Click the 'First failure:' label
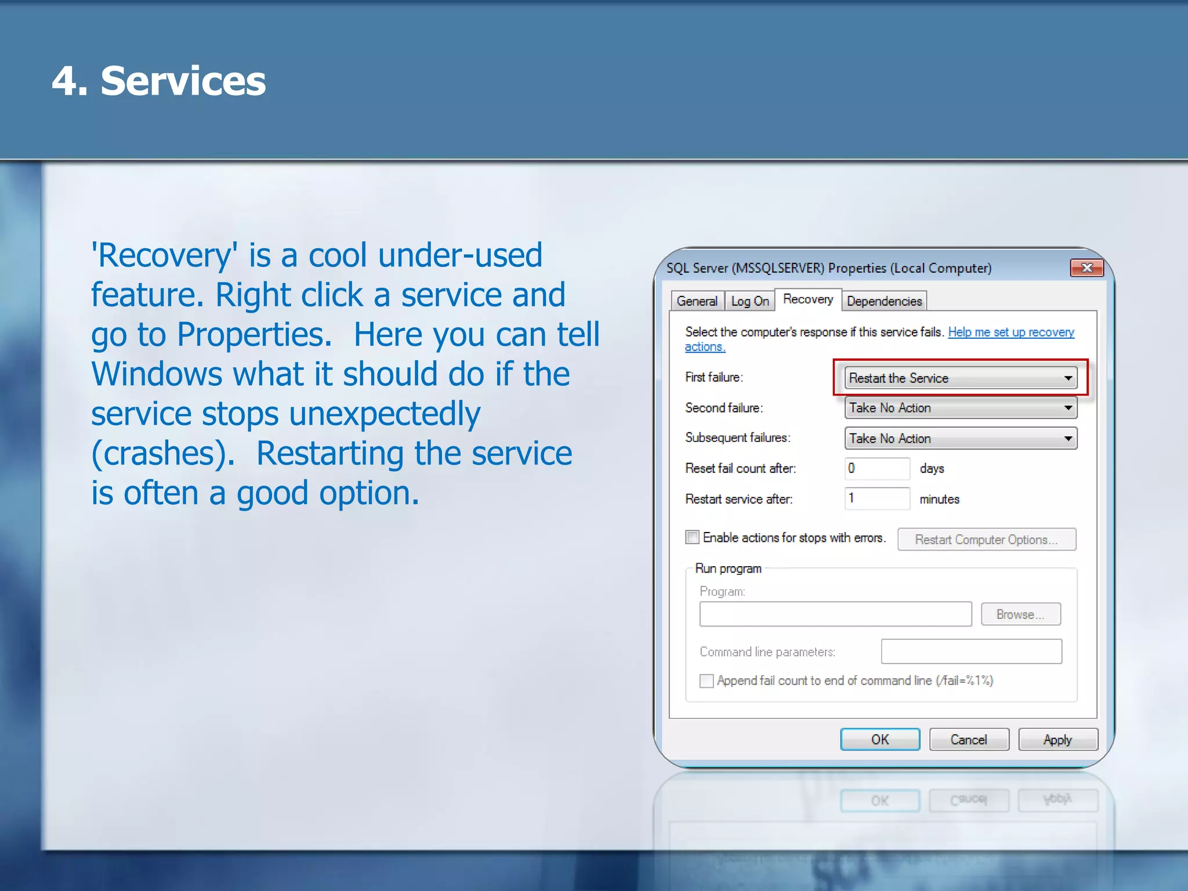 (714, 377)
